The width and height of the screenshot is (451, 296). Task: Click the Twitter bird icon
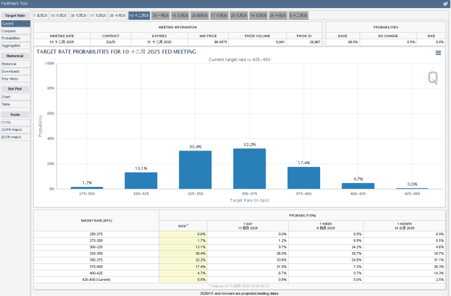(445, 4)
